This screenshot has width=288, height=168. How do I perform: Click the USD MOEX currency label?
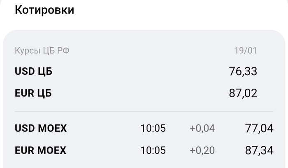click(x=41, y=128)
